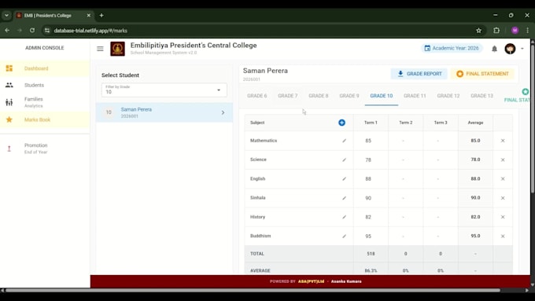
Task: Open the Chrome three-dot menu
Action: [x=527, y=31]
